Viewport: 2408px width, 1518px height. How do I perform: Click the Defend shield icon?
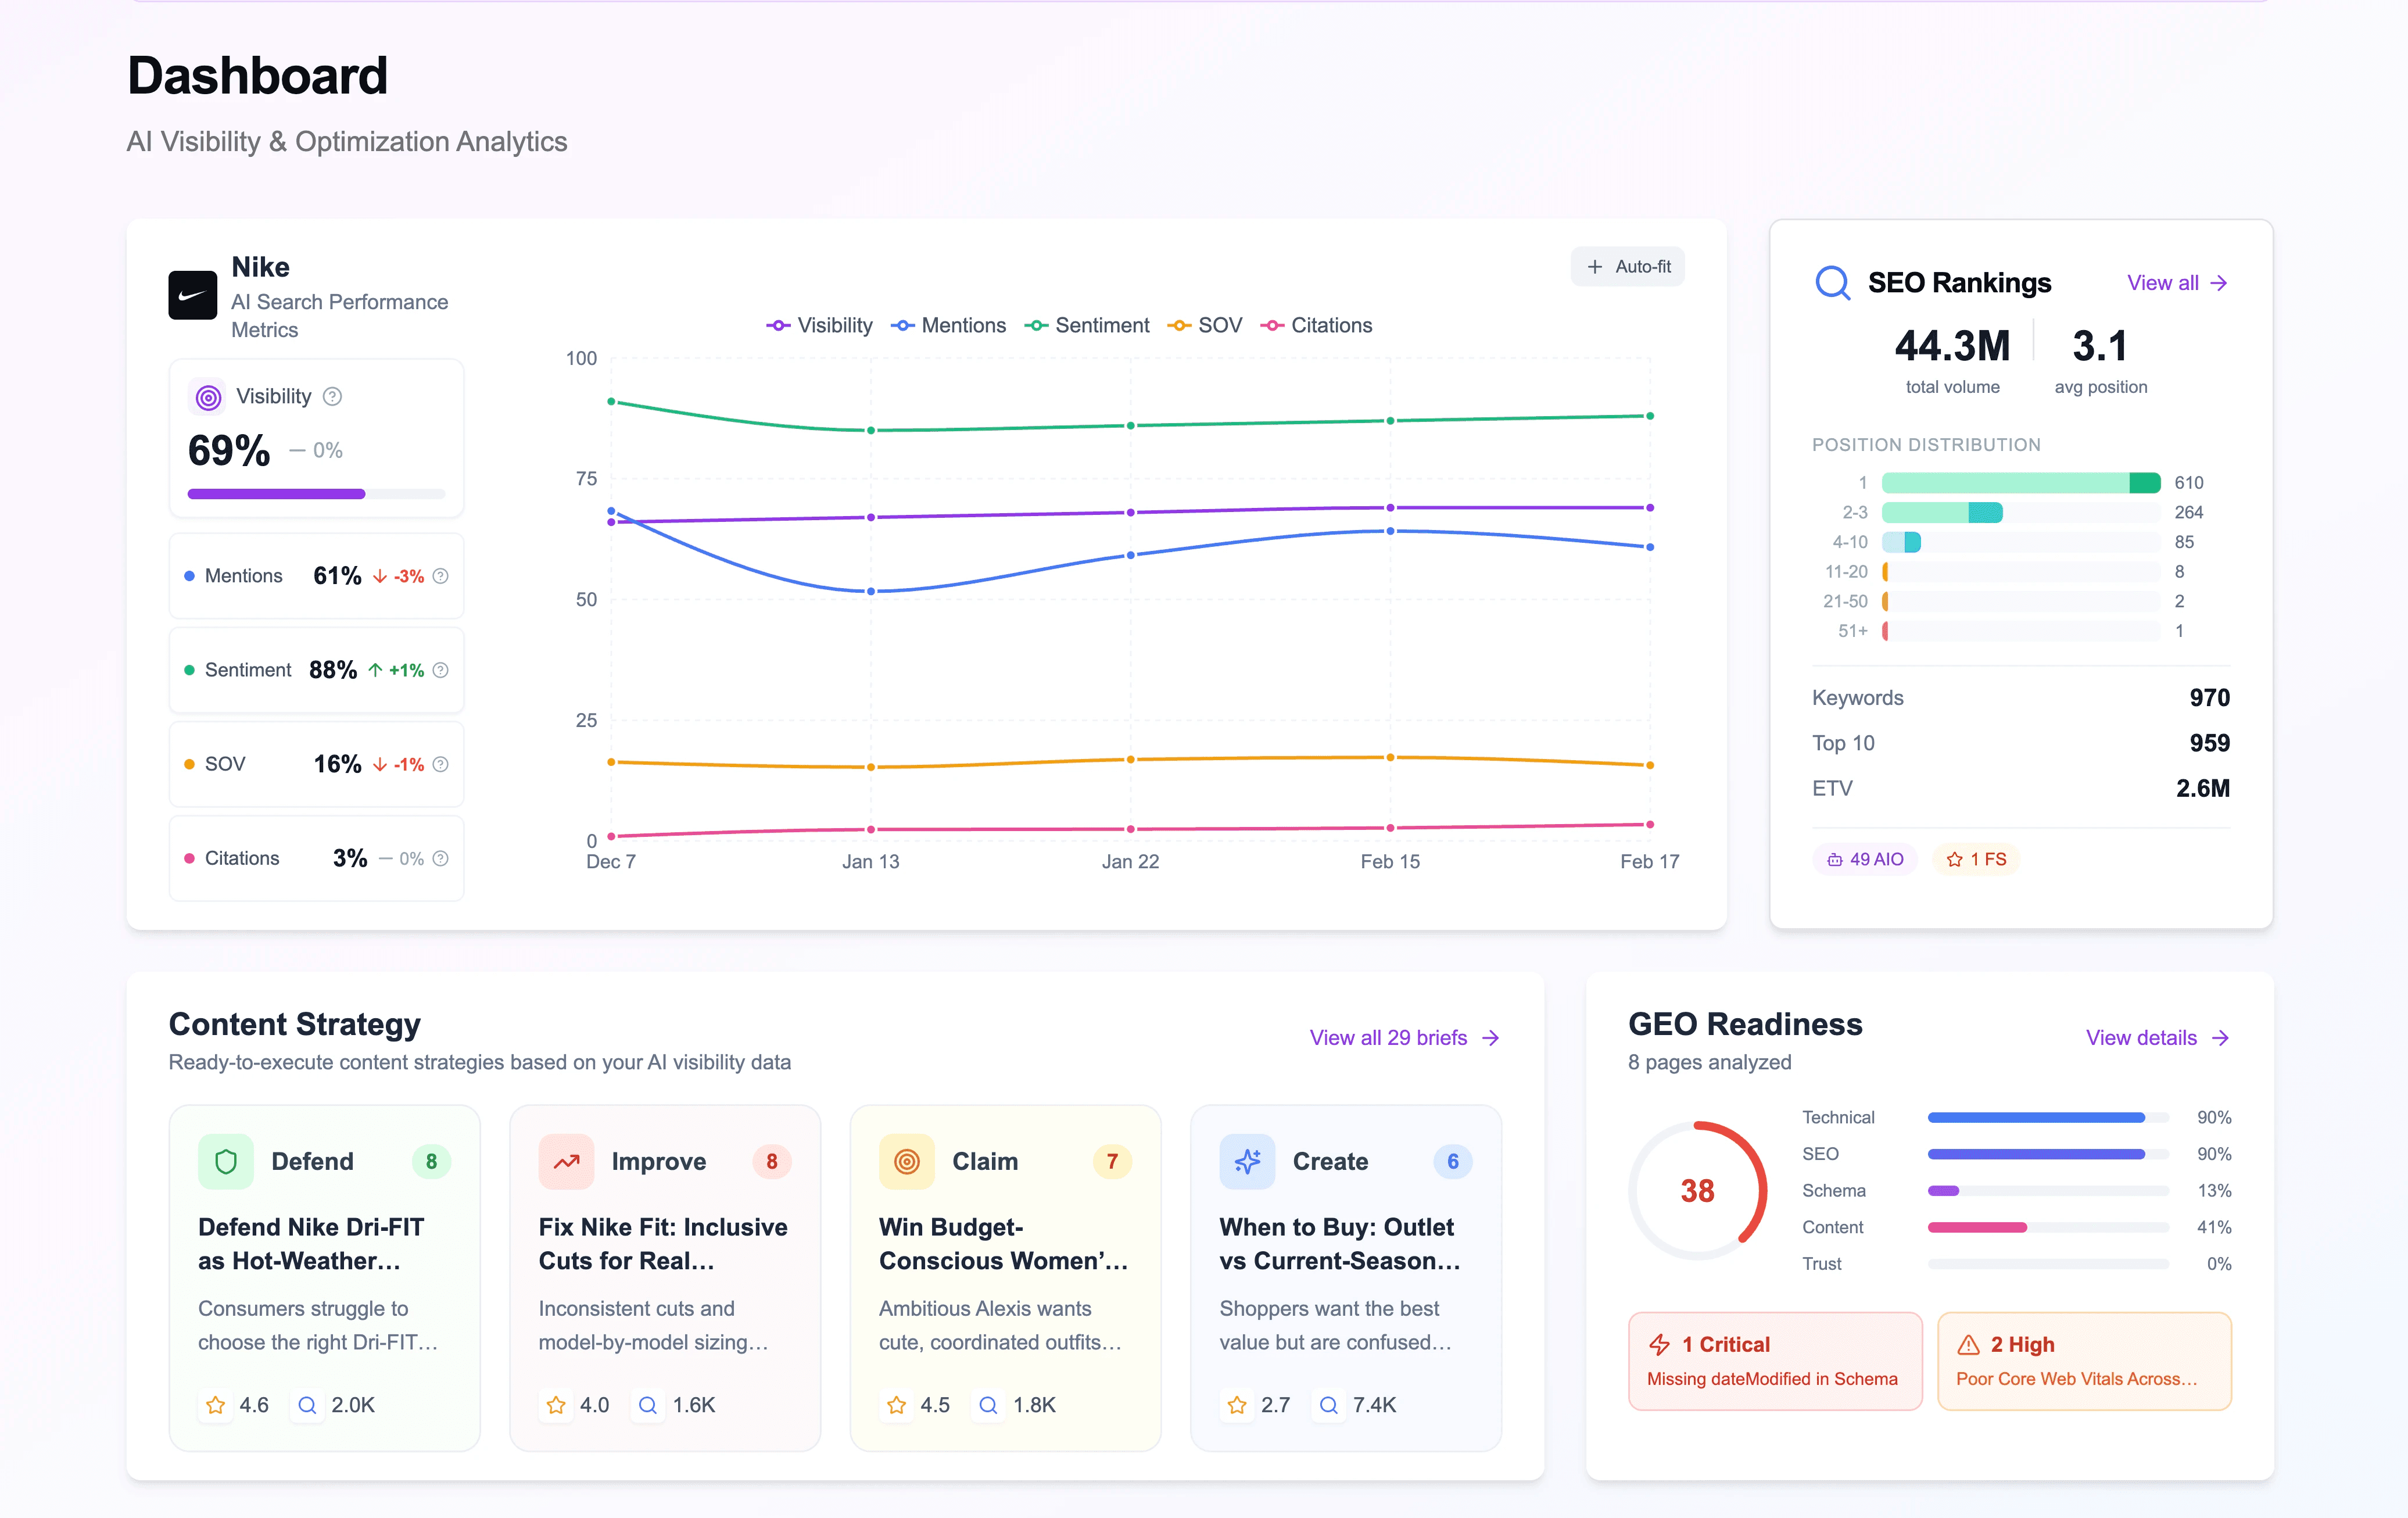click(x=226, y=1161)
